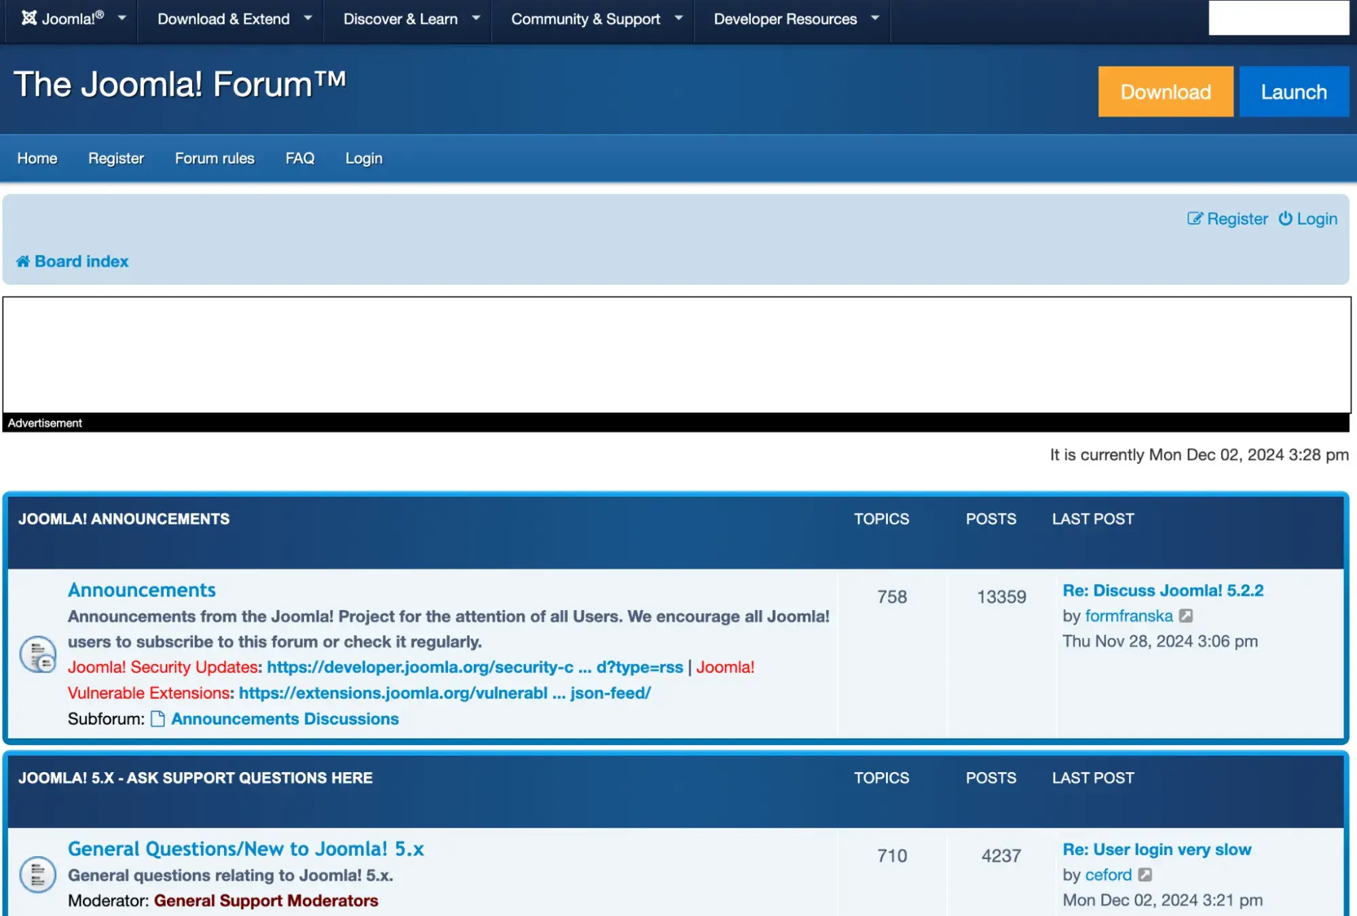
Task: Expand the Joomla! dropdown arrow
Action: [x=122, y=18]
